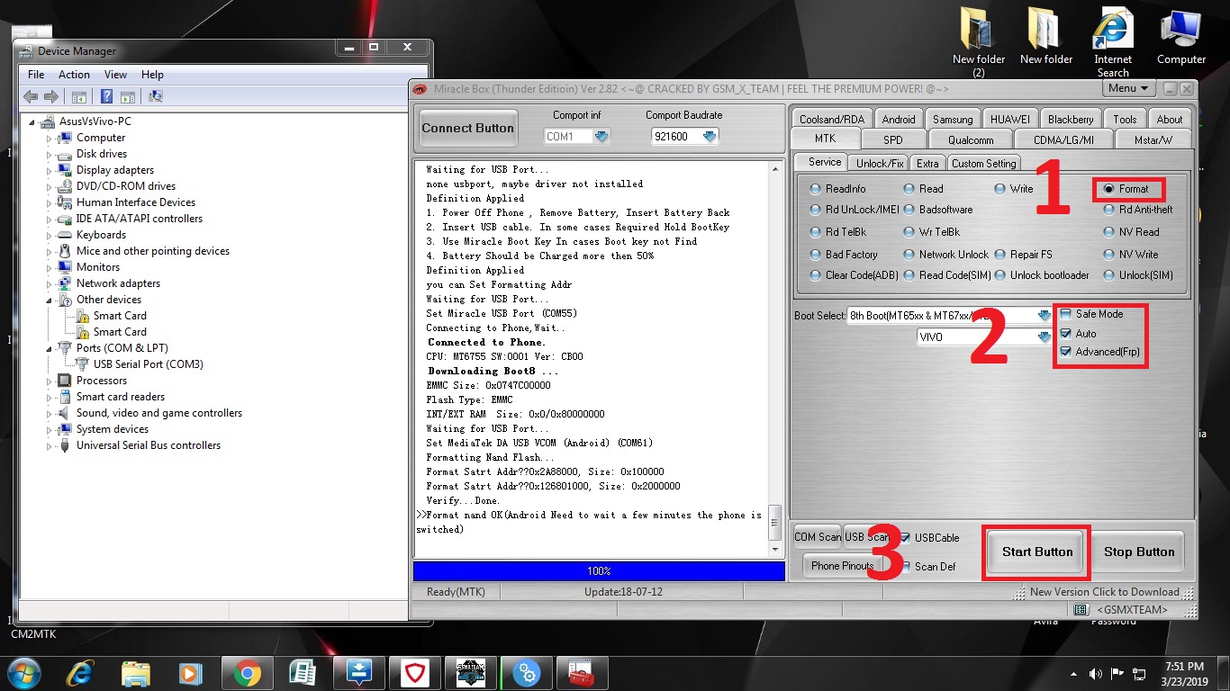Viewport: 1230px width, 691px height.
Task: Open the red shield app on the taskbar
Action: (x=415, y=673)
